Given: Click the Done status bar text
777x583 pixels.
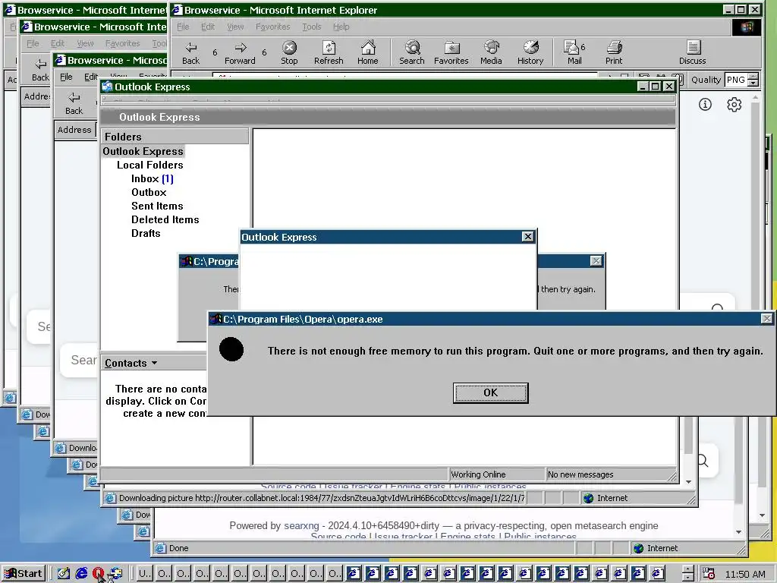Looking at the screenshot, I should [x=178, y=548].
